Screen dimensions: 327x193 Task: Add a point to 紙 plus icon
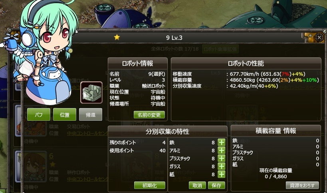(222, 174)
